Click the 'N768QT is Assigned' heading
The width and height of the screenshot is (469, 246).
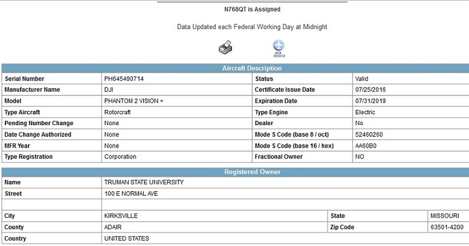click(252, 9)
